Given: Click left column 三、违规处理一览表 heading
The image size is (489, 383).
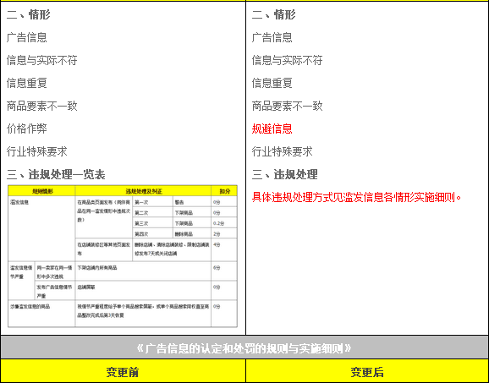Looking at the screenshot, I should 56,174.
